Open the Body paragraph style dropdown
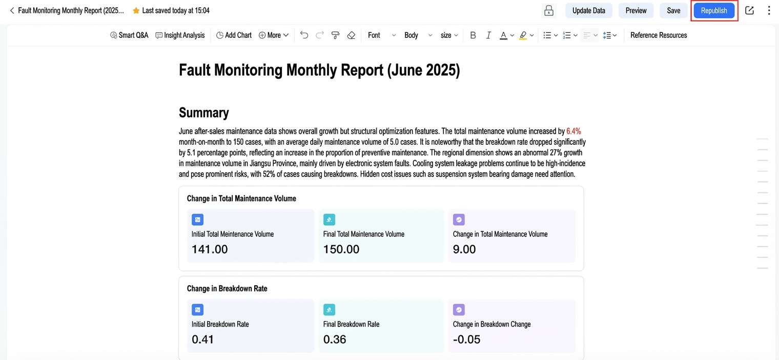 pyautogui.click(x=418, y=35)
